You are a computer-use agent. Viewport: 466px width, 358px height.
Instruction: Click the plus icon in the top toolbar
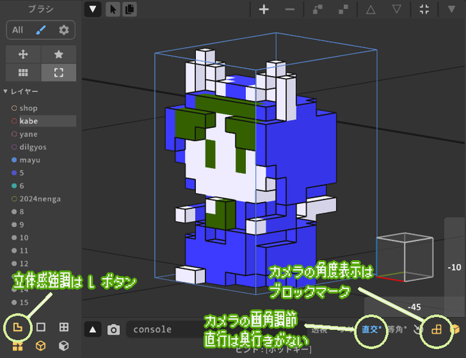pos(264,10)
